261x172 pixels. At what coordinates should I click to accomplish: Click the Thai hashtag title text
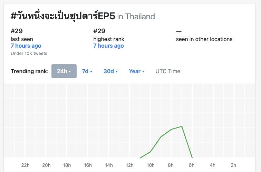point(63,16)
